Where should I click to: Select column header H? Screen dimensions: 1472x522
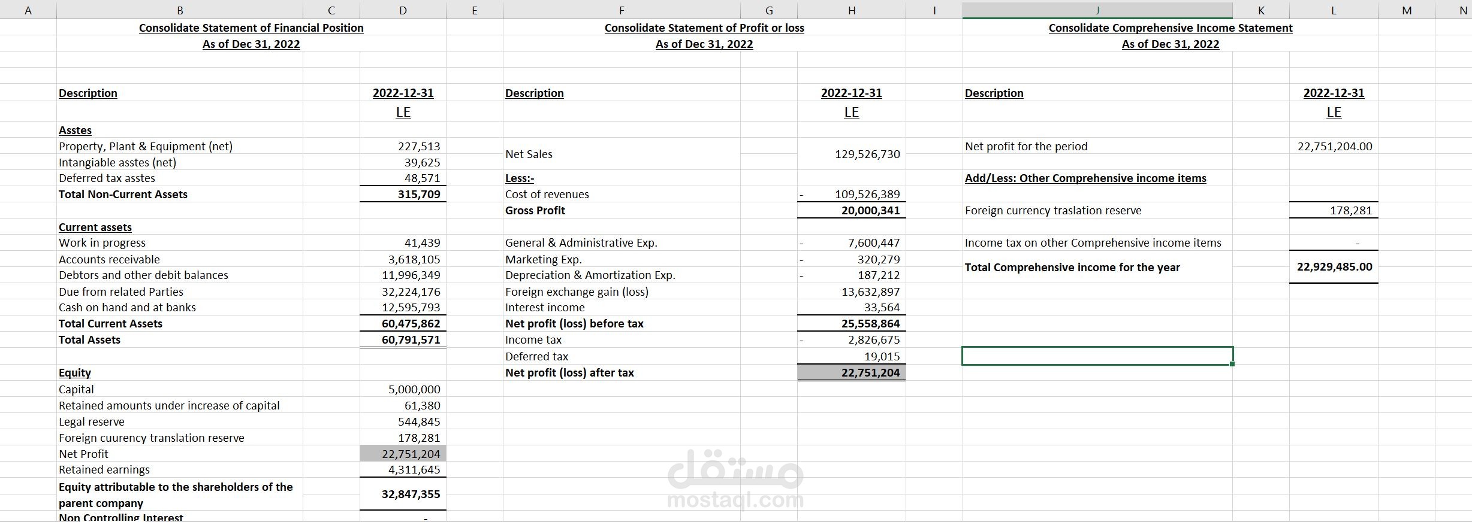pos(851,10)
